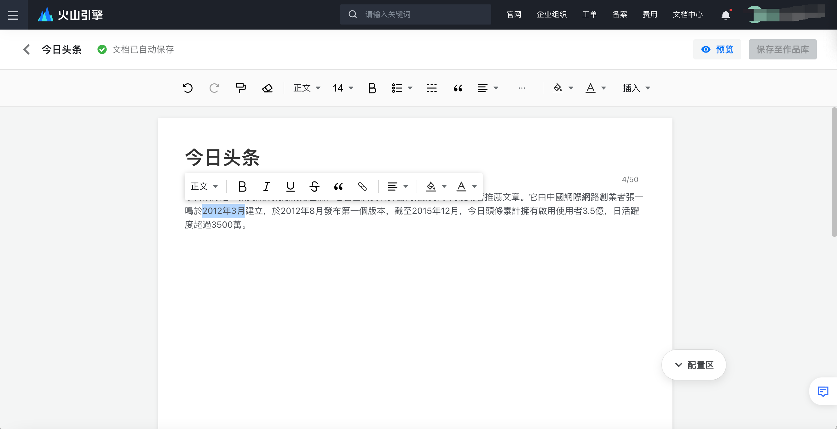837x429 pixels.
Task: Collapse the 配置区 panel
Action: pyautogui.click(x=694, y=365)
